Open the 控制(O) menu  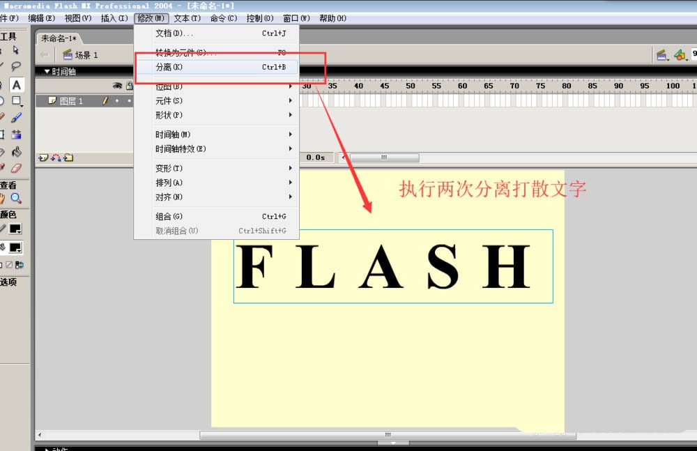pyautogui.click(x=260, y=18)
